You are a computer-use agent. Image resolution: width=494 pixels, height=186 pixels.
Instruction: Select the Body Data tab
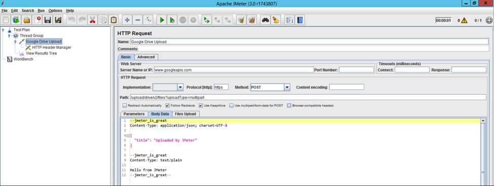click(160, 114)
